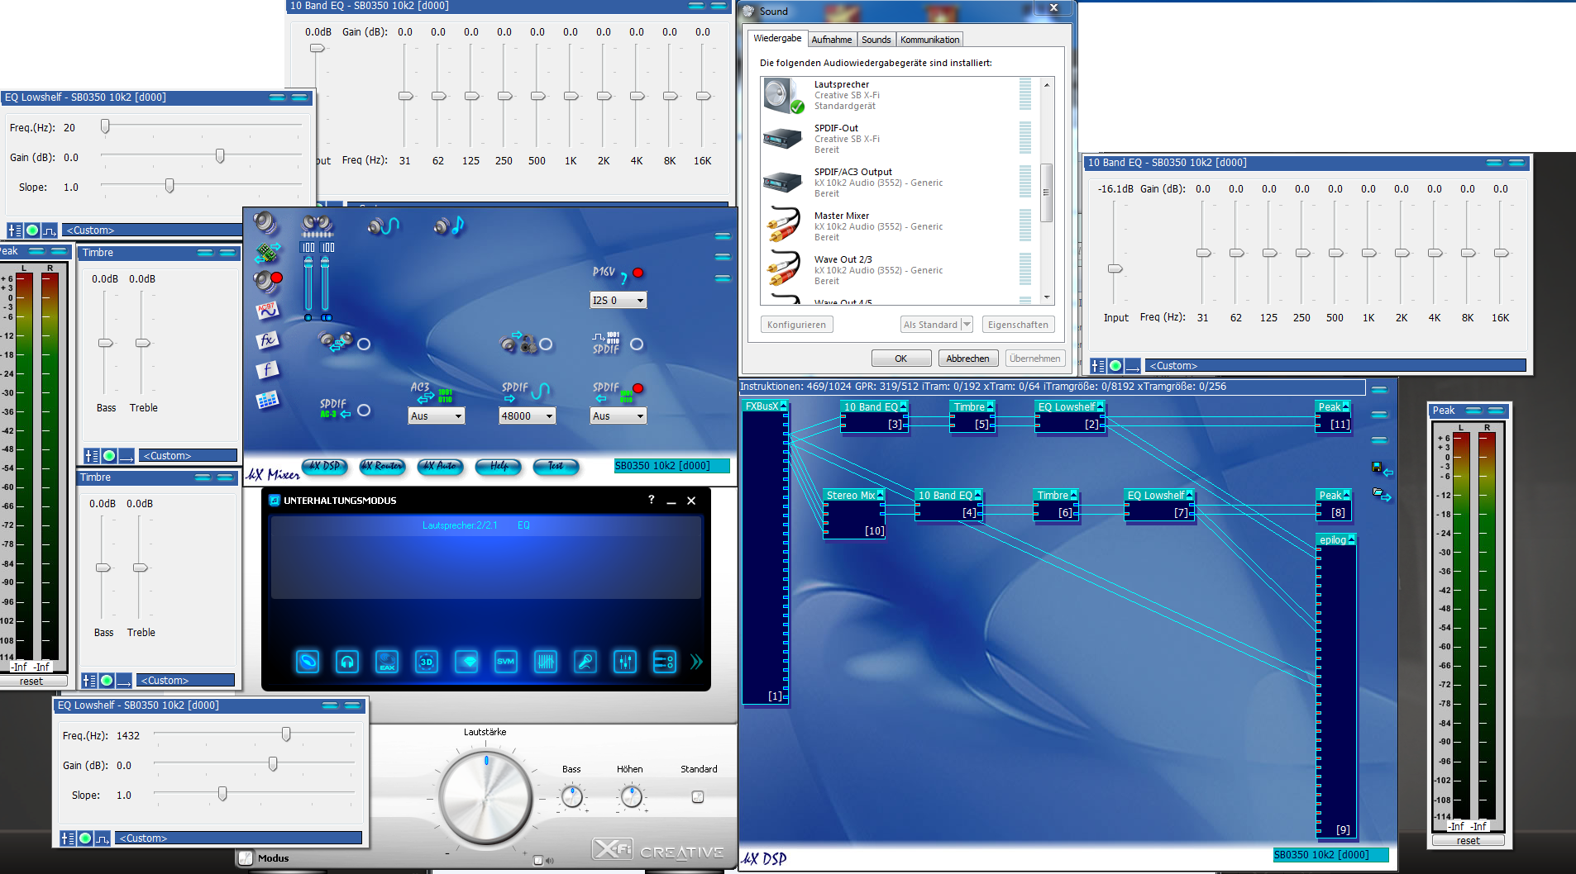Click the speaker with music note icon

click(x=450, y=225)
